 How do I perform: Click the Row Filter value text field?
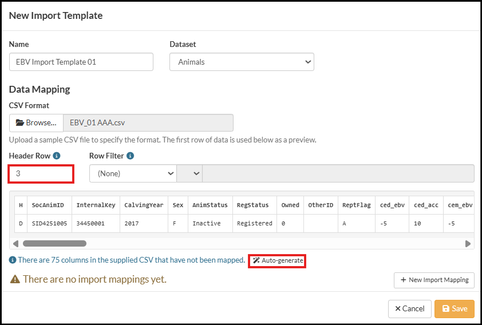pos(338,173)
